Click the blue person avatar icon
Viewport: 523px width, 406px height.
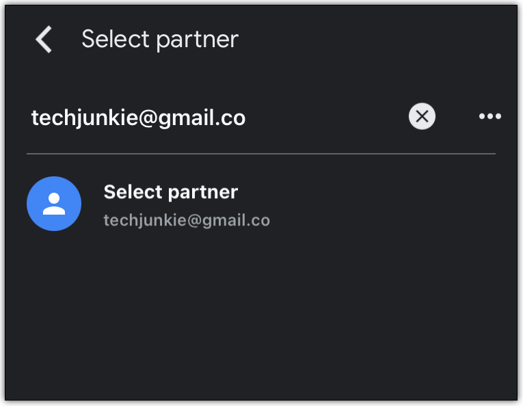coord(54,204)
